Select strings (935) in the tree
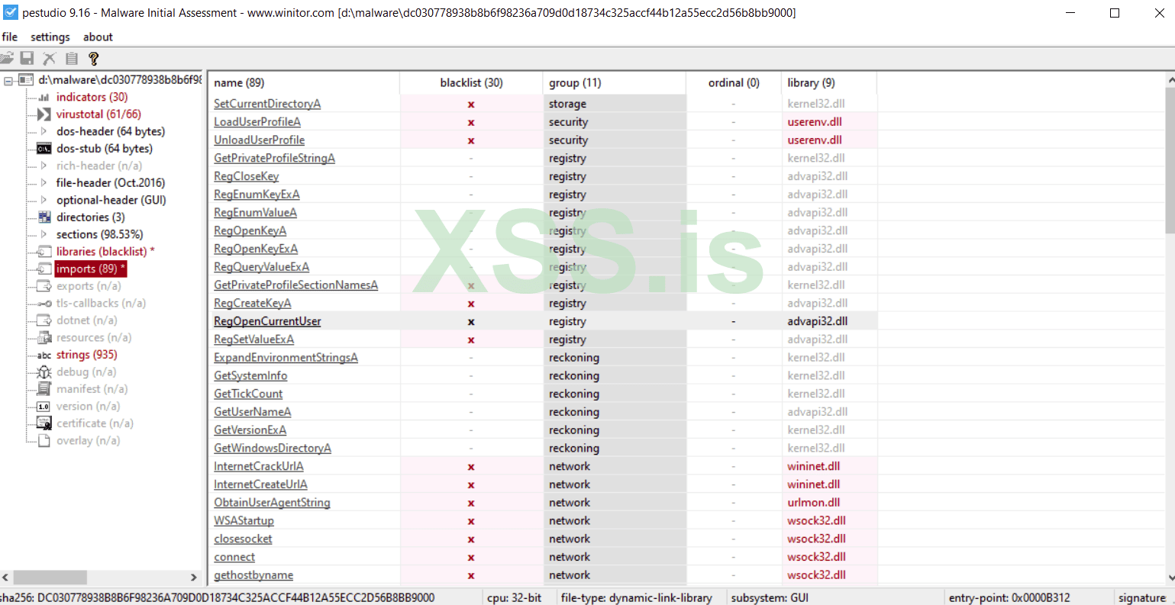Image resolution: width=1175 pixels, height=605 pixels. 86,355
